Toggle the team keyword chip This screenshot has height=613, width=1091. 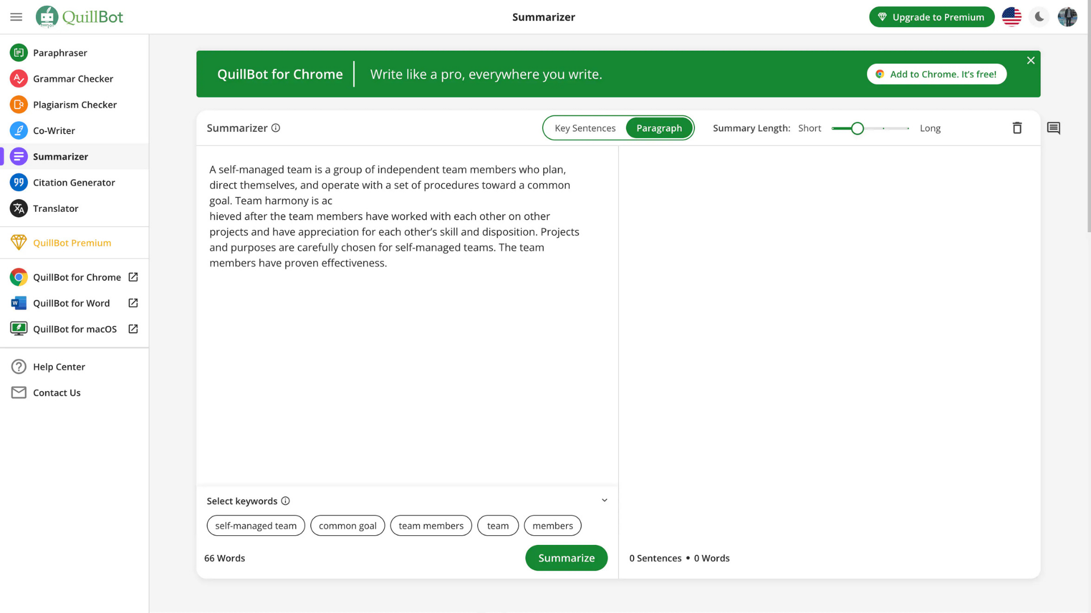point(498,526)
